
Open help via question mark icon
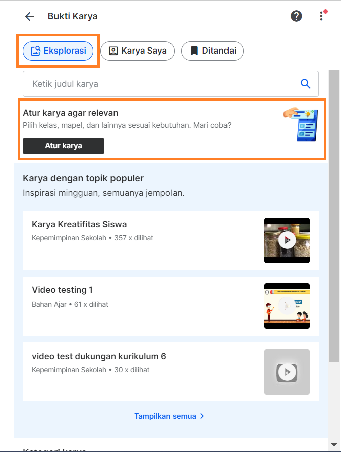coord(296,16)
